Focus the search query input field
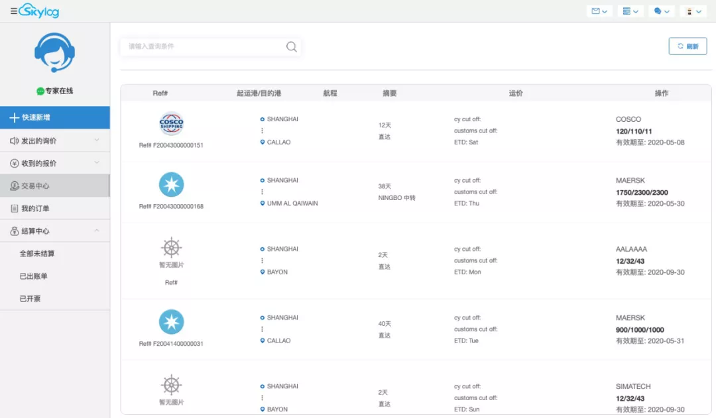The width and height of the screenshot is (716, 418). pyautogui.click(x=204, y=46)
